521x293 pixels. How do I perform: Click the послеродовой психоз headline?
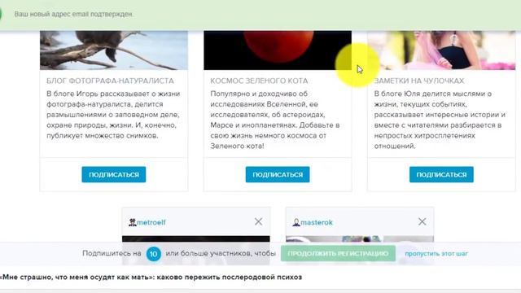(x=151, y=277)
